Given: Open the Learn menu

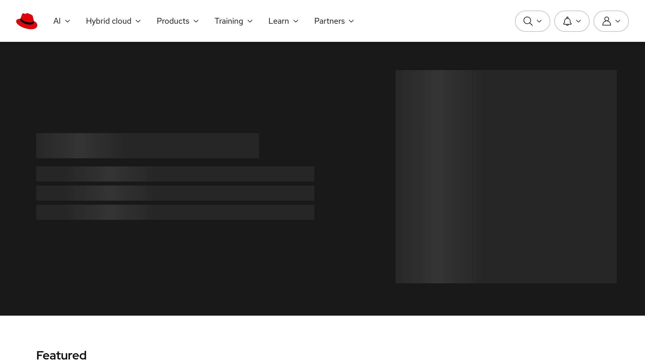Looking at the screenshot, I should tap(278, 21).
